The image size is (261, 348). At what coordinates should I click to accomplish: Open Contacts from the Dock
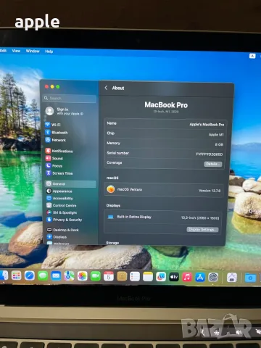pyautogui.click(x=122, y=276)
